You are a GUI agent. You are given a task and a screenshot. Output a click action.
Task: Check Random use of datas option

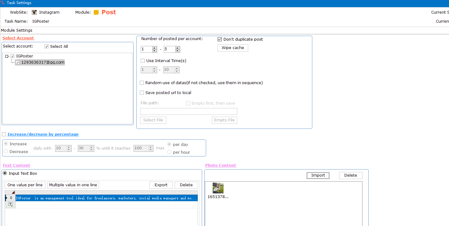point(142,83)
